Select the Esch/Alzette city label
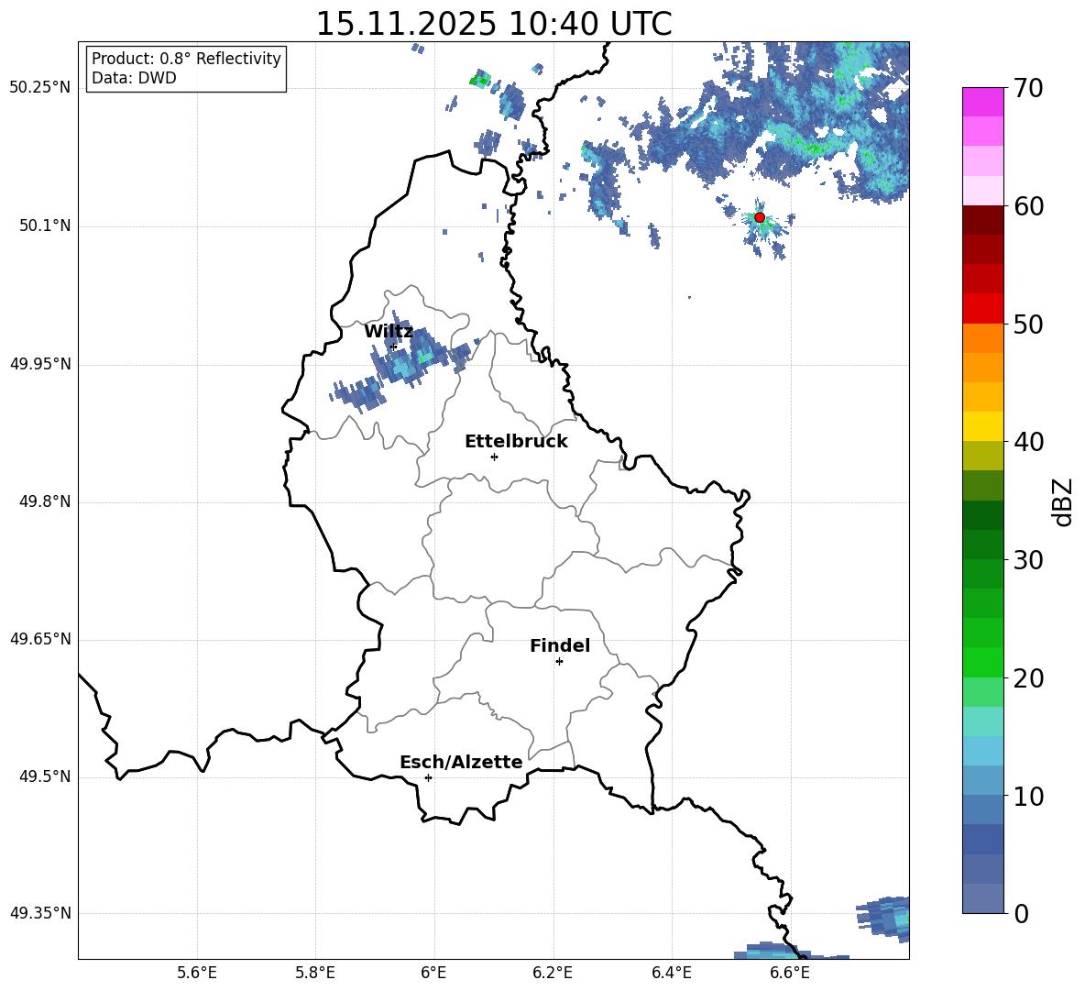 pos(461,762)
